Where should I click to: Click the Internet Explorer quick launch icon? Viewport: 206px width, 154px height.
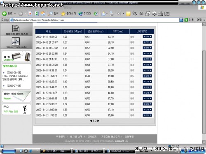tap(30, 151)
